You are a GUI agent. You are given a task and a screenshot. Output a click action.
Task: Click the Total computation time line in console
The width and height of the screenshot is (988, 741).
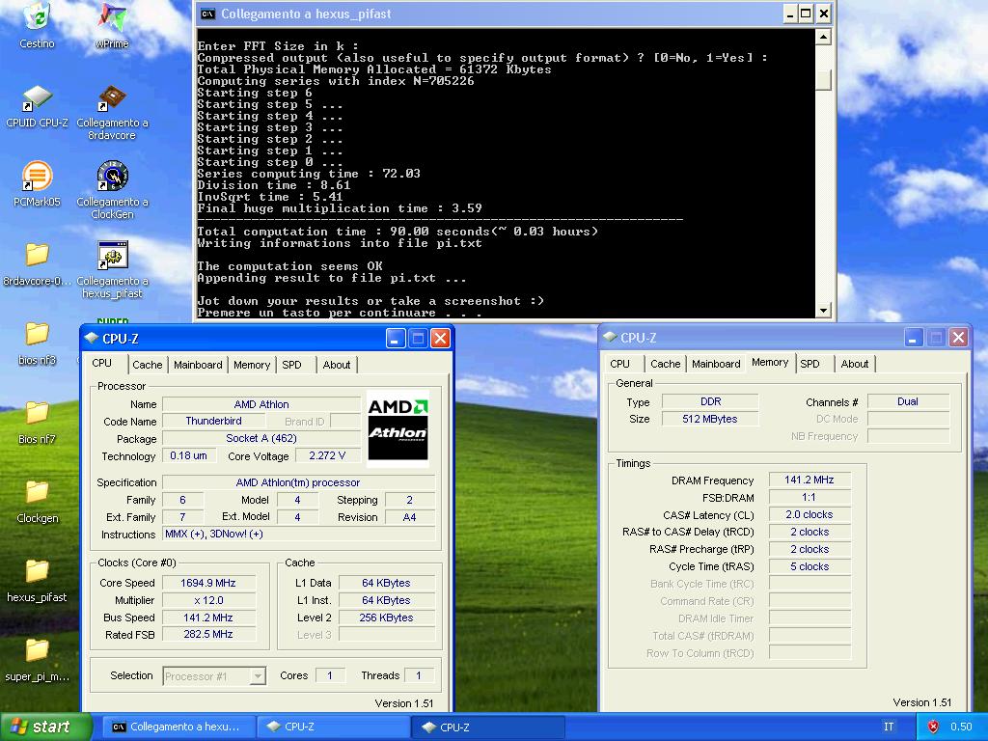point(398,232)
